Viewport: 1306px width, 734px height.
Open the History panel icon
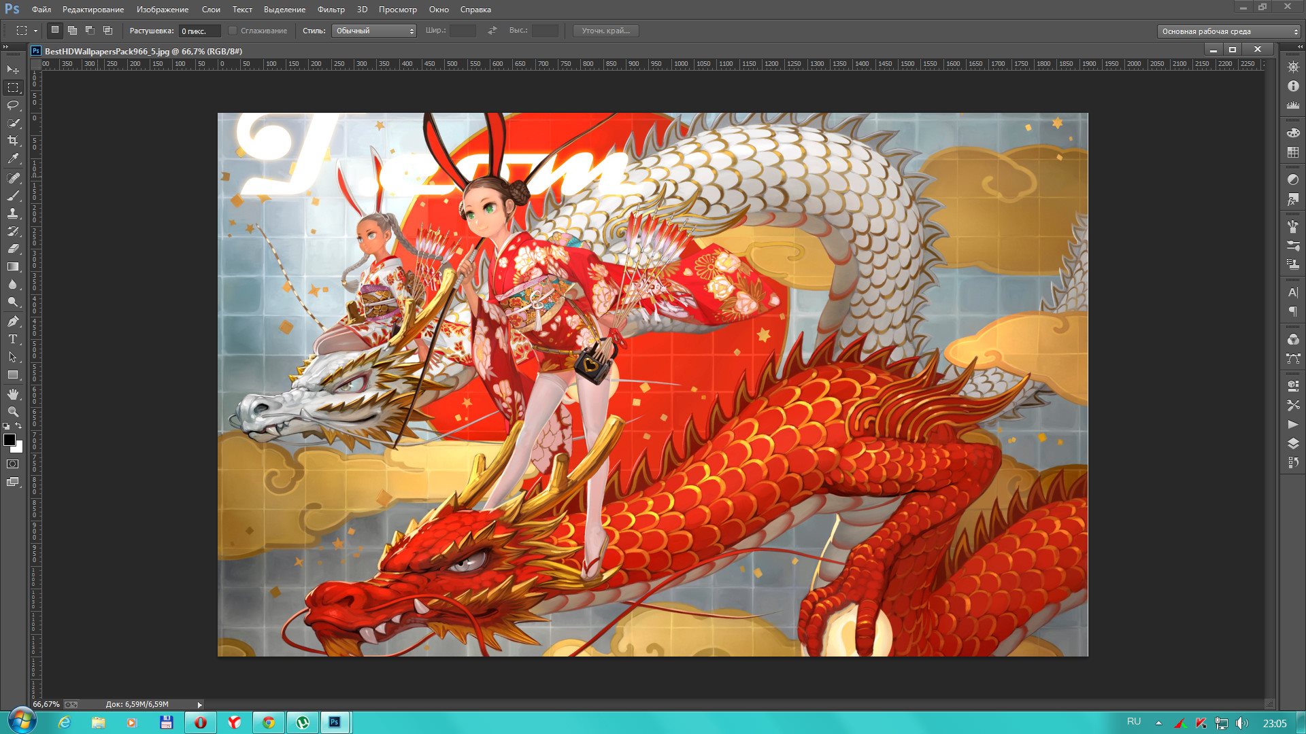coord(1293,462)
